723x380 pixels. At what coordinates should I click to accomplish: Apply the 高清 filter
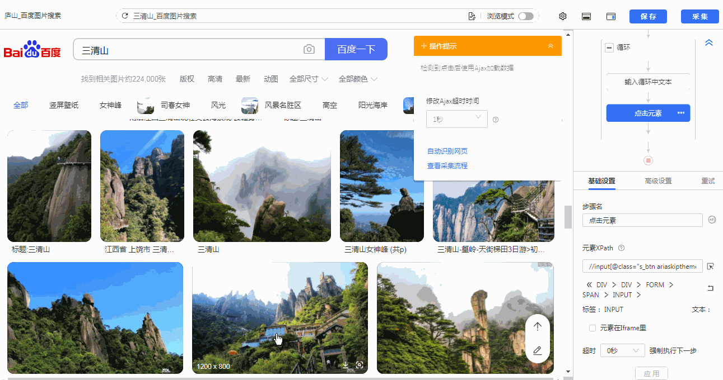(x=215, y=79)
